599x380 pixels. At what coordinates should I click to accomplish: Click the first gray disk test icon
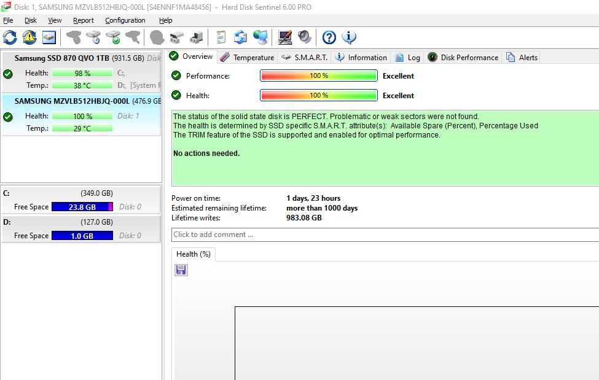[x=74, y=37]
